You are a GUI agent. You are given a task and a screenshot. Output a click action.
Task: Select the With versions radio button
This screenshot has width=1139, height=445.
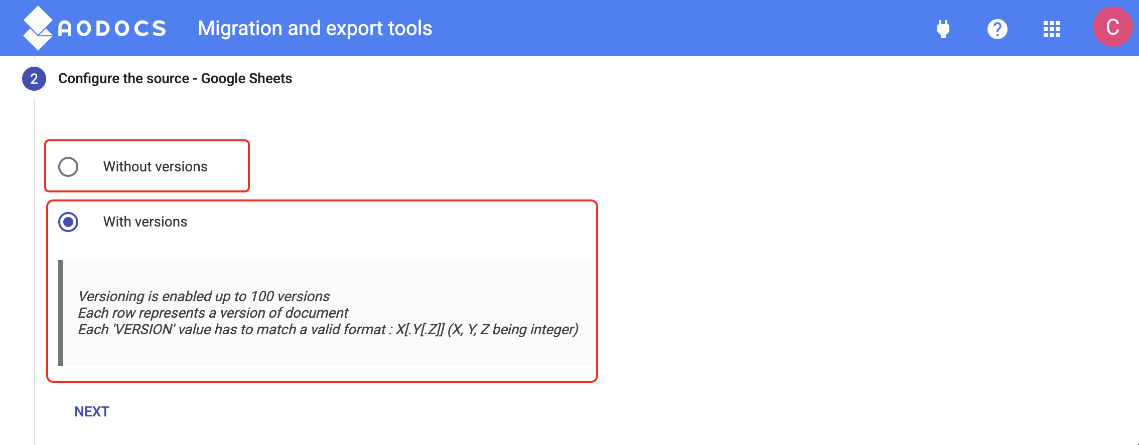[68, 222]
